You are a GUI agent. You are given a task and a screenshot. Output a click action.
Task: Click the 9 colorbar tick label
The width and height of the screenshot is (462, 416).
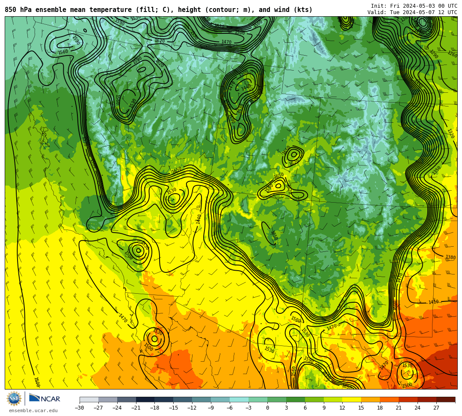(323, 408)
